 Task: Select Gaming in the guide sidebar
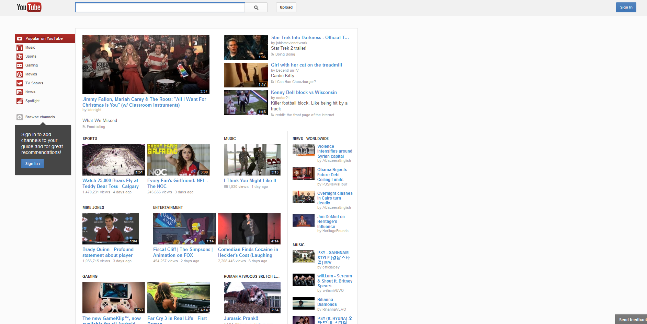(32, 65)
